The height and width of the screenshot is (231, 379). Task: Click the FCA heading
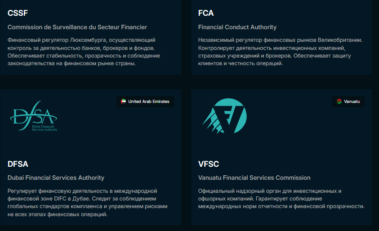(206, 13)
